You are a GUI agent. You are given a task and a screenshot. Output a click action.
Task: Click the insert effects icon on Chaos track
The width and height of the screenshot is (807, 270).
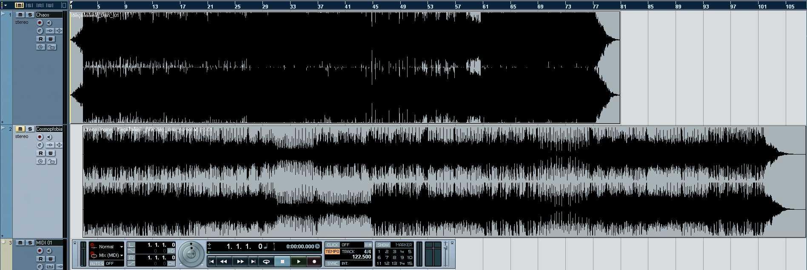click(50, 31)
